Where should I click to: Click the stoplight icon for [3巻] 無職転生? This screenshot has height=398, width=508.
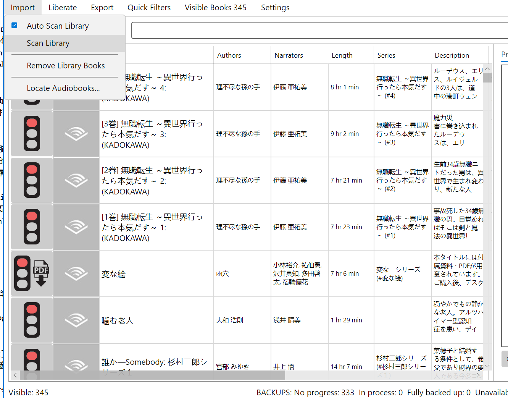[32, 134]
